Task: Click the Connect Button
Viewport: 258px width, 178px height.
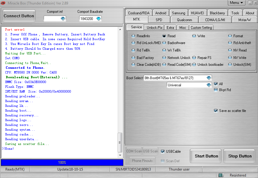Action: point(19,16)
